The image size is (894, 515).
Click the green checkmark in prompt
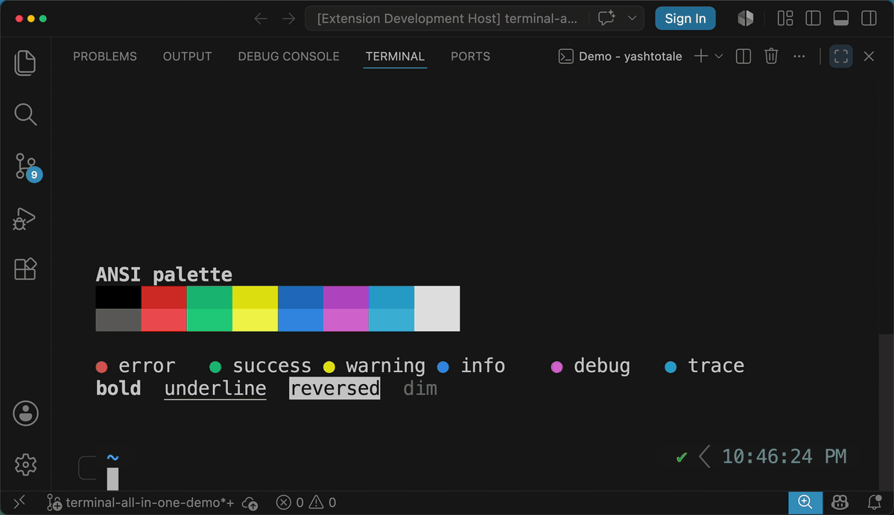[681, 457]
